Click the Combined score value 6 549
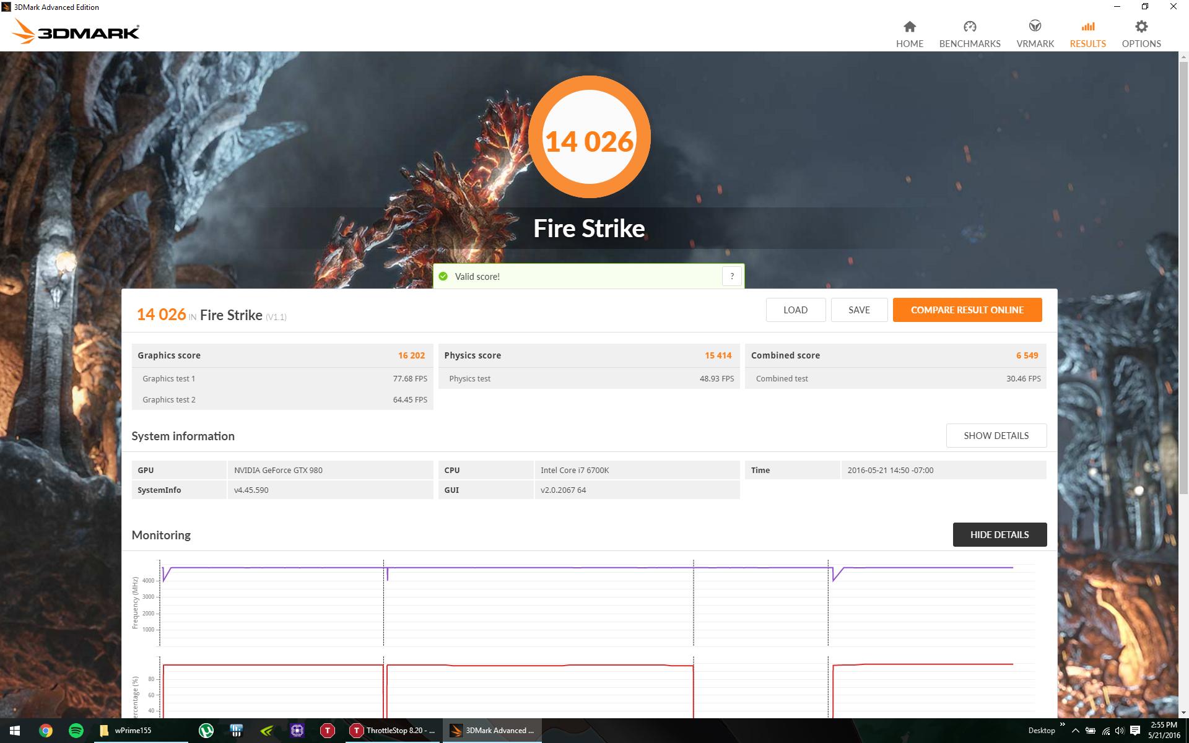 [x=1027, y=355]
